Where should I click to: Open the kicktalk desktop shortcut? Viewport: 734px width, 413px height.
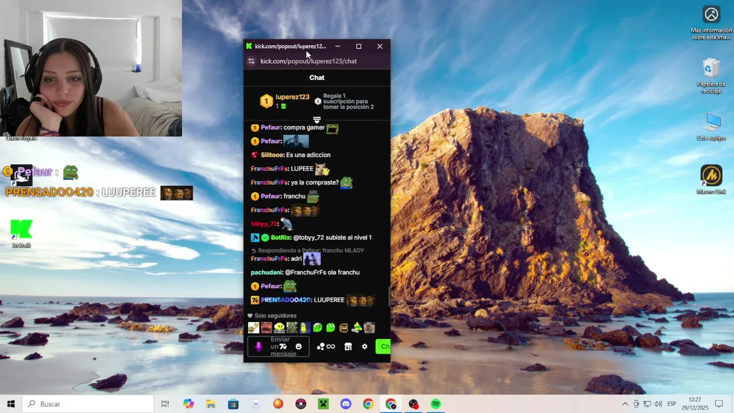pyautogui.click(x=21, y=233)
